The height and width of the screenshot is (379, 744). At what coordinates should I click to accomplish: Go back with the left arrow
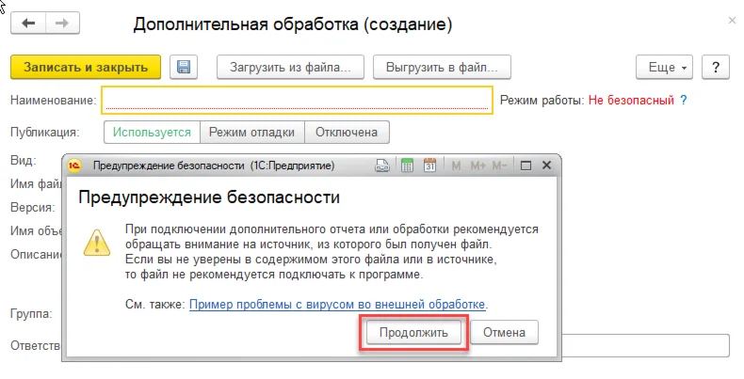[x=28, y=23]
